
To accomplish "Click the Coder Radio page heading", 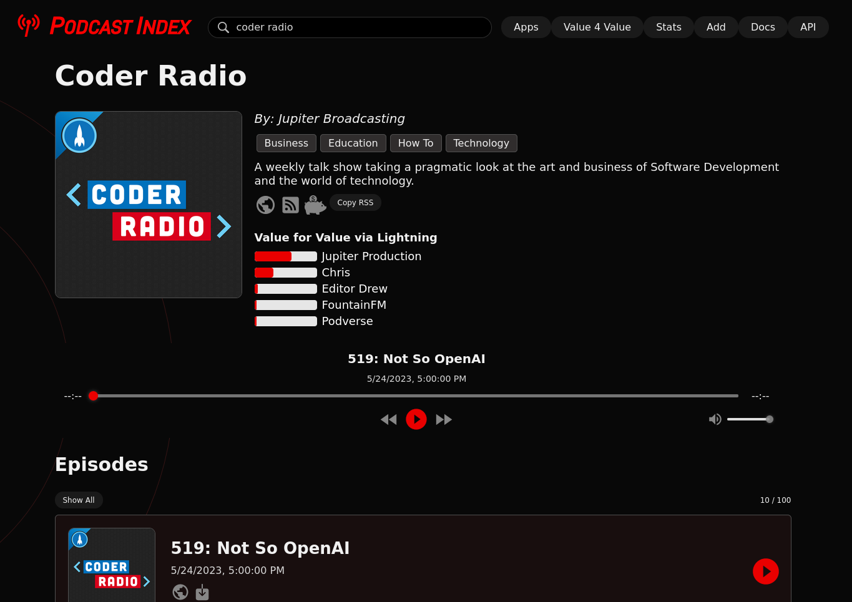I will tap(151, 76).
